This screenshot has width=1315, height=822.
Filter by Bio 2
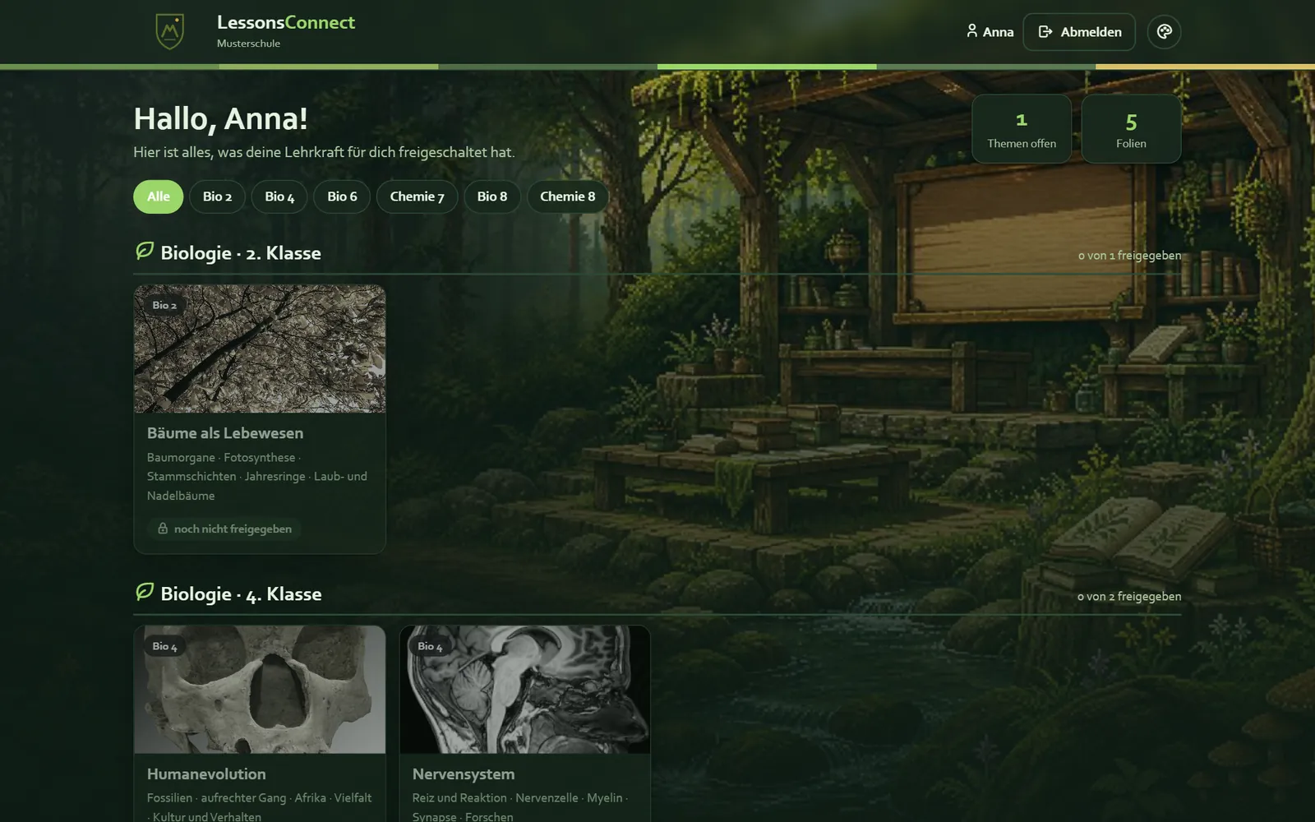pos(217,196)
